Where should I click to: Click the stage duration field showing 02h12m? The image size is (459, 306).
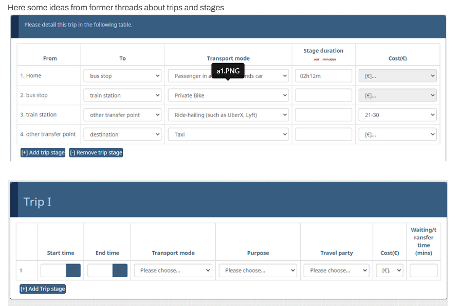point(323,76)
